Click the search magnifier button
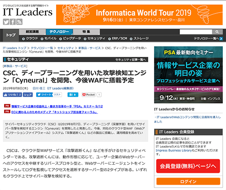The width and height of the screenshot is (226, 190). click(x=217, y=32)
